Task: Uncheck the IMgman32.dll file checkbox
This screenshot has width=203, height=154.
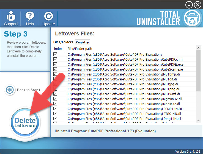Action: pos(55,99)
